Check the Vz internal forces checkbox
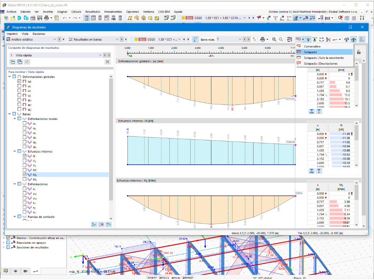 pyautogui.click(x=24, y=165)
